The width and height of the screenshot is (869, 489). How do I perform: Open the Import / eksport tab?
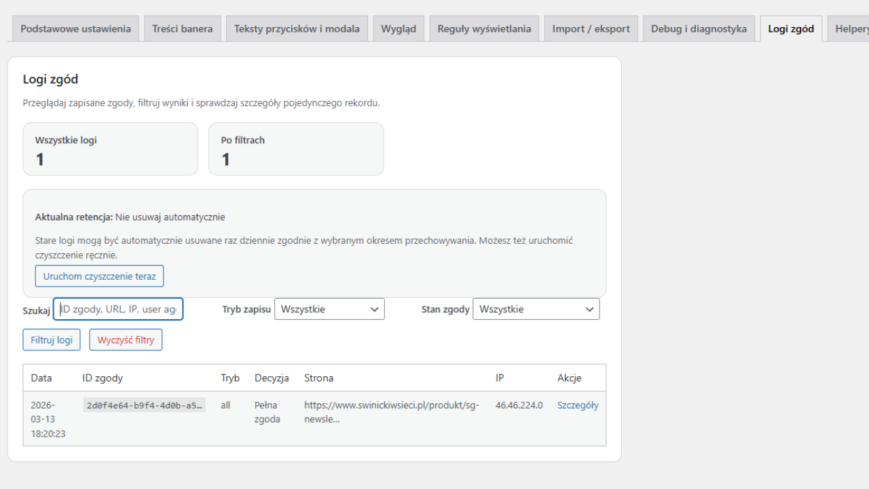(591, 29)
